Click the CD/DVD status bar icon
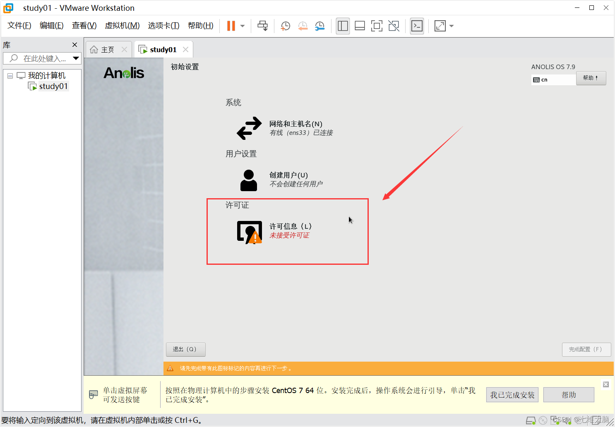The image size is (615, 427). tap(543, 420)
